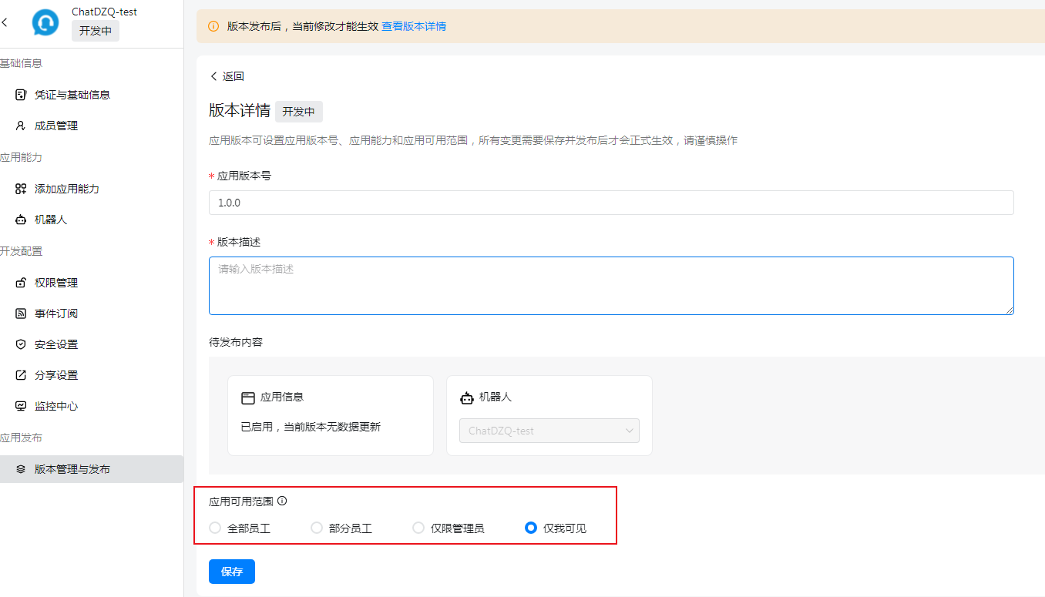1045x597 pixels.
Task: Click the 应用信息 card window icon
Action: pyautogui.click(x=247, y=398)
